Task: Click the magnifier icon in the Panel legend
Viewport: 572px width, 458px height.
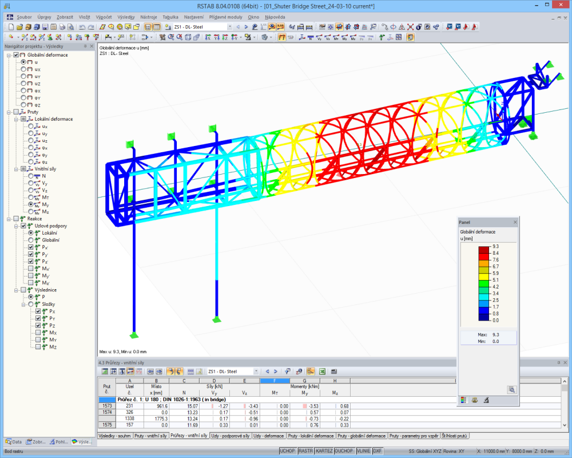Action: coord(511,390)
